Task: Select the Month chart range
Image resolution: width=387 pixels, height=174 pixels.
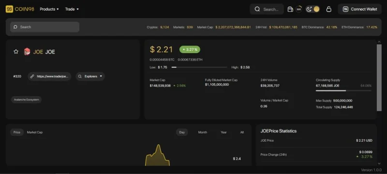Action: [x=203, y=132]
